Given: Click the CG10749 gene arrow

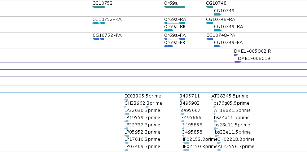Looking at the screenshot, I should (218, 14).
